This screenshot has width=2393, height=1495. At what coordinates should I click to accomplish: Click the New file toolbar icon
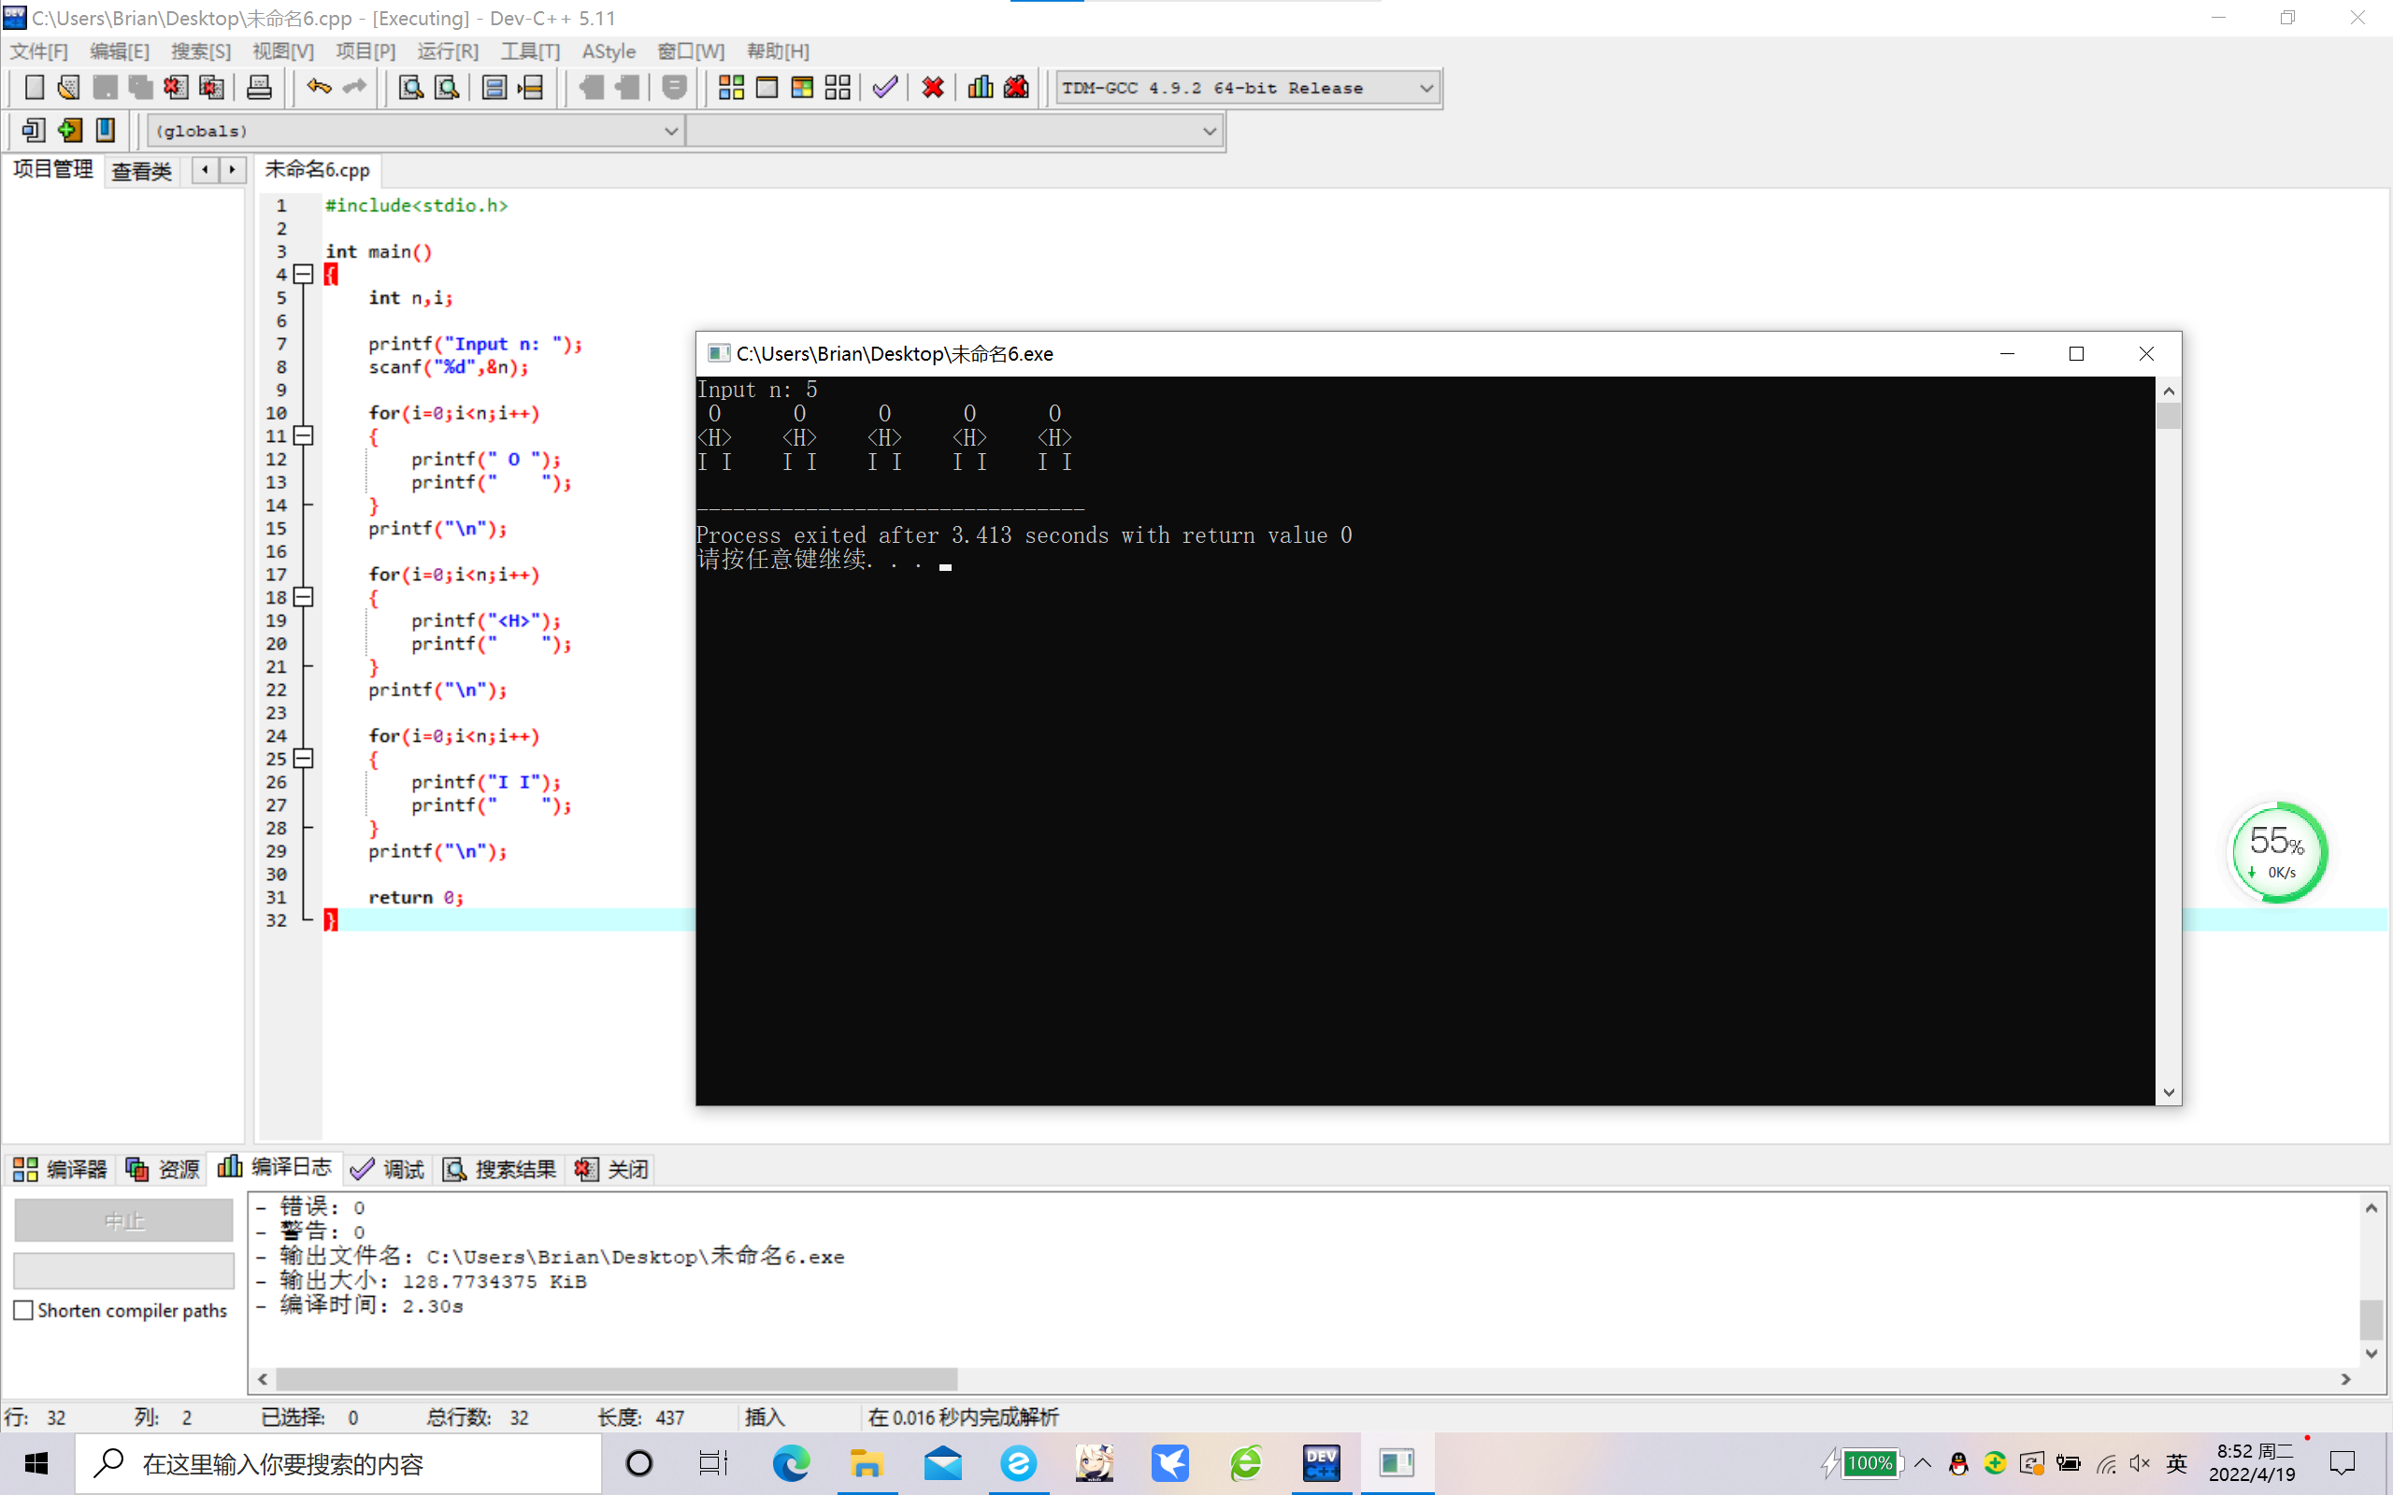point(35,88)
